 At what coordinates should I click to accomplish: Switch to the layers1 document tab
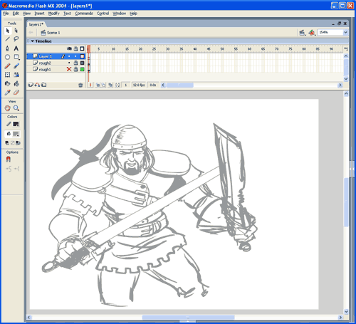pyautogui.click(x=36, y=24)
